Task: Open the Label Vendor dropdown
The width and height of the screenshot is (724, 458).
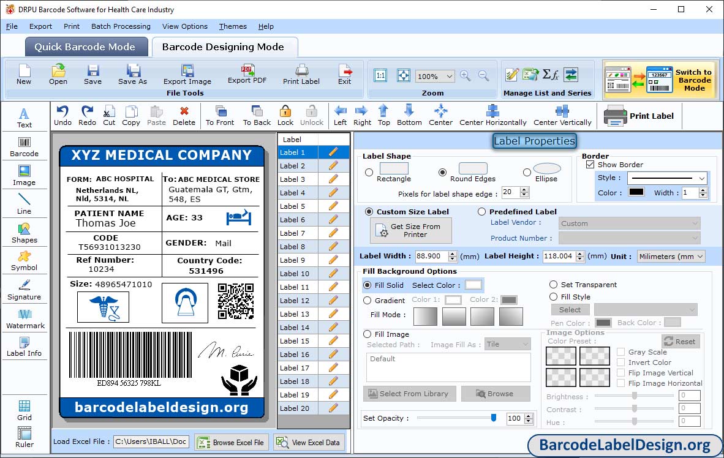Action: [x=629, y=223]
